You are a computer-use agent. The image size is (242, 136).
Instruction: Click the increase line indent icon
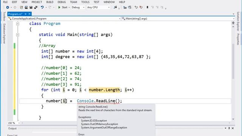click(x=130, y=7)
